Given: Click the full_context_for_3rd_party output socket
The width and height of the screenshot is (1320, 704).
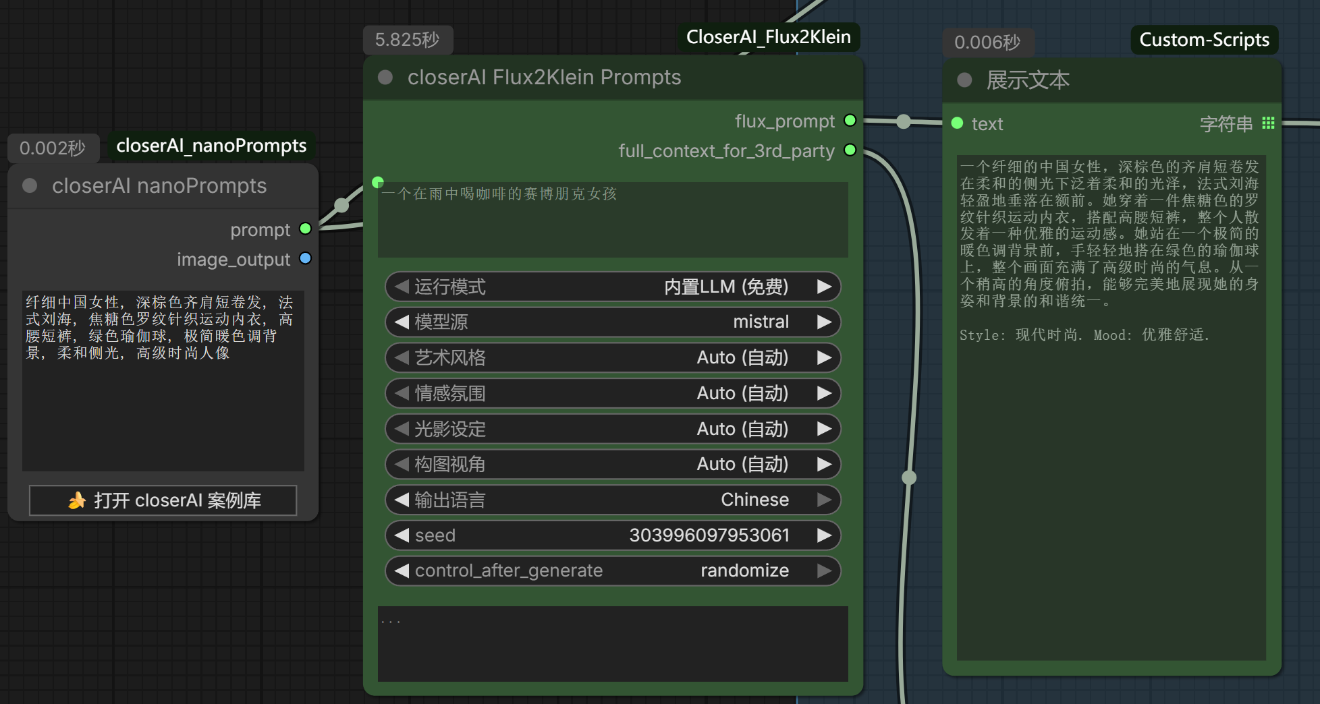Looking at the screenshot, I should click(850, 150).
